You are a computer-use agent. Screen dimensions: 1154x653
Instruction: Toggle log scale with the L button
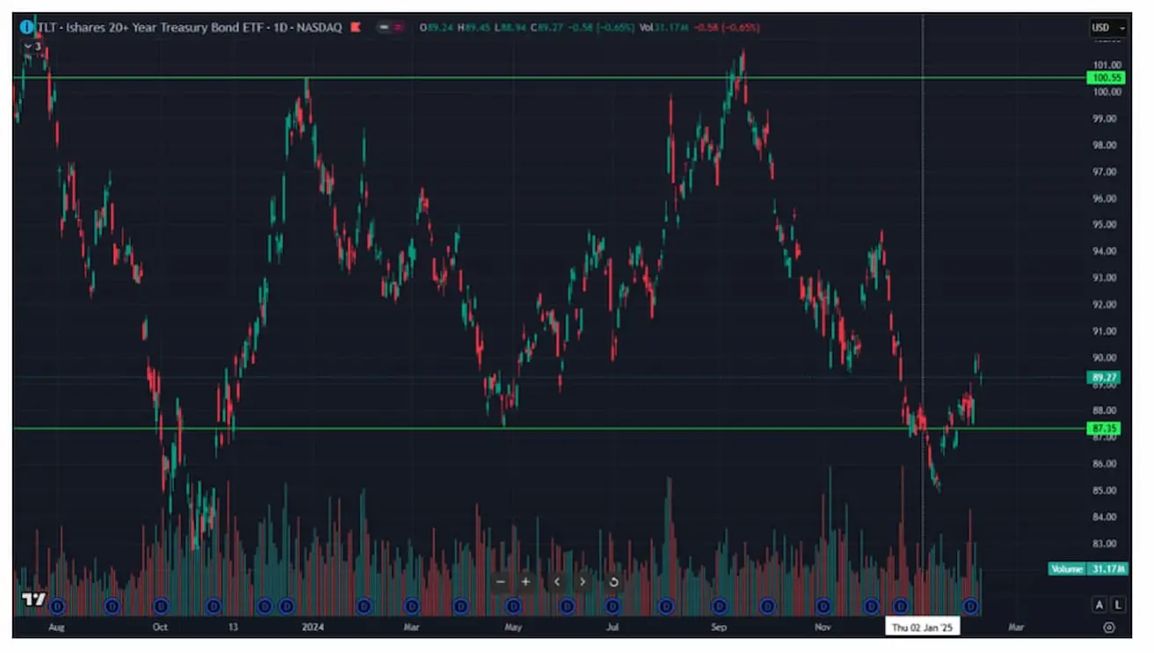(1118, 605)
